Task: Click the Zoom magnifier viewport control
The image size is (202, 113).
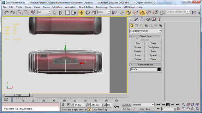Action: coord(183,105)
